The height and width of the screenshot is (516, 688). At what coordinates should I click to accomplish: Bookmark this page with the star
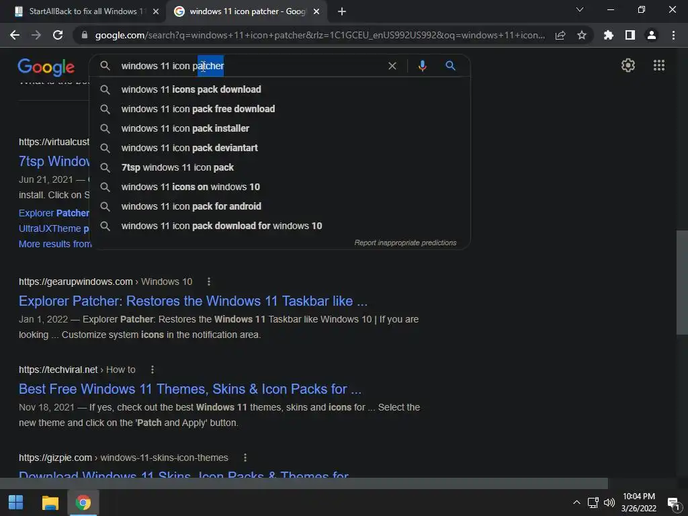(x=582, y=35)
